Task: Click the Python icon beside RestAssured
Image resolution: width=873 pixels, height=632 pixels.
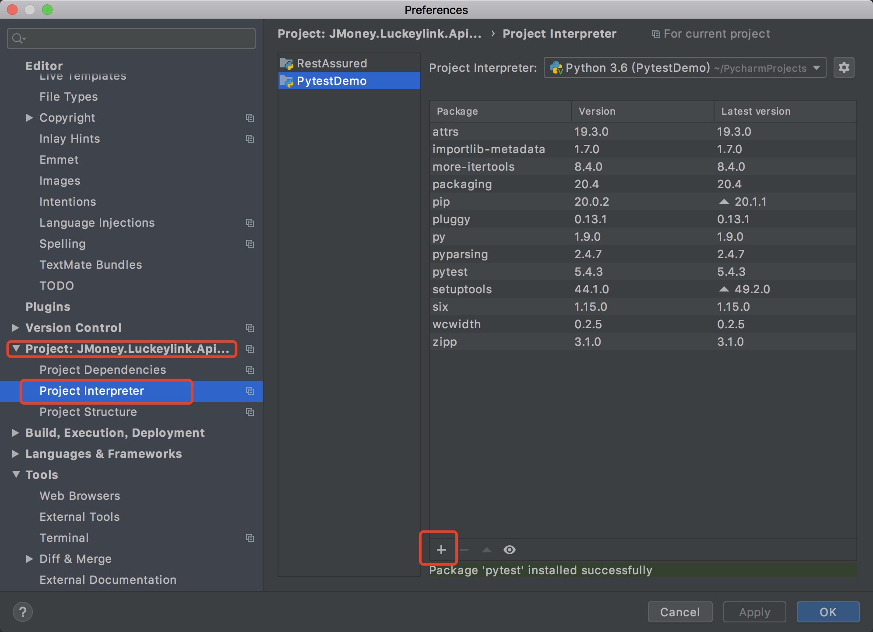Action: [x=288, y=63]
